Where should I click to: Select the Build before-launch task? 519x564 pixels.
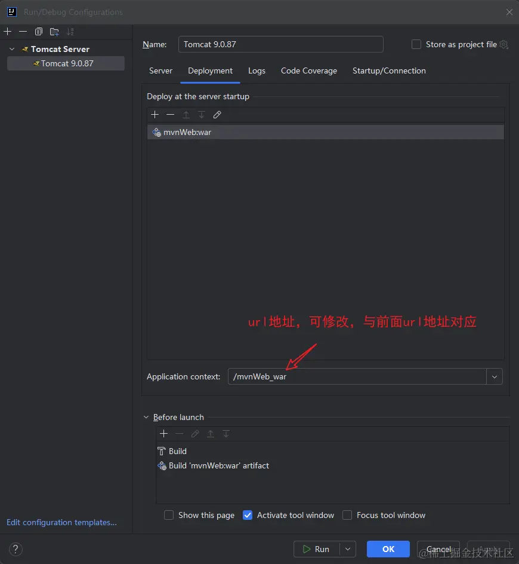(x=333, y=451)
